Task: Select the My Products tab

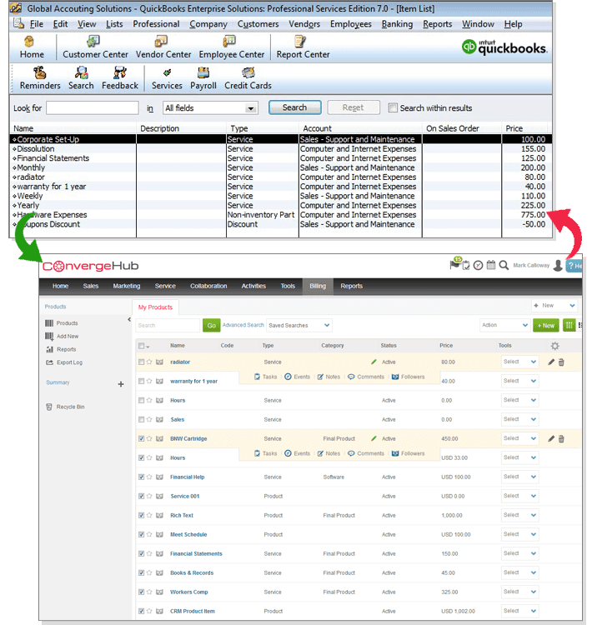Action: (x=155, y=307)
